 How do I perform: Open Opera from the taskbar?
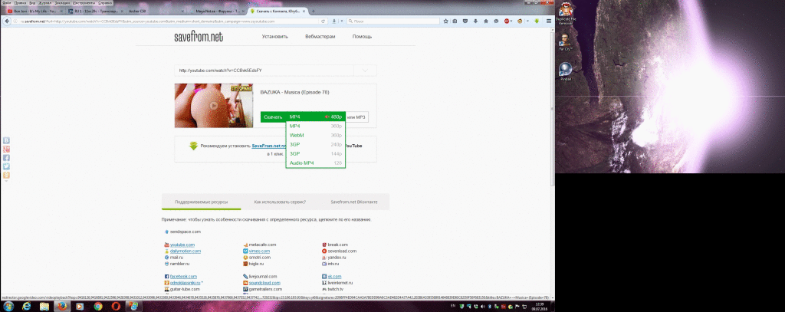(116, 306)
